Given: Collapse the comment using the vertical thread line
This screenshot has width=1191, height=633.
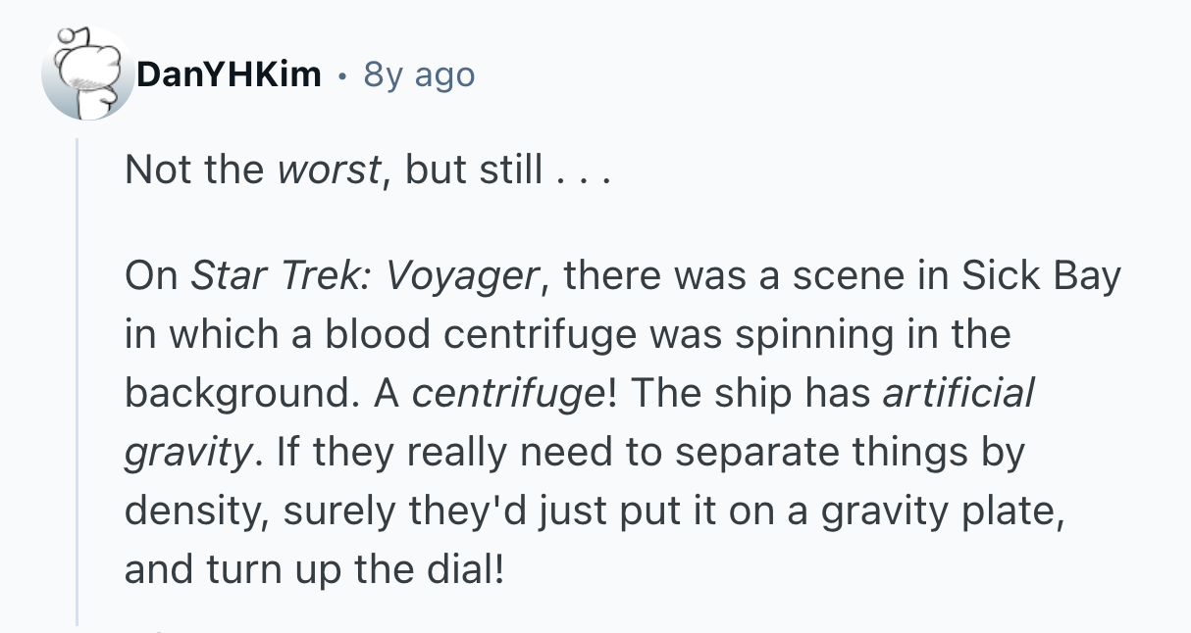Looking at the screenshot, I should [x=78, y=382].
